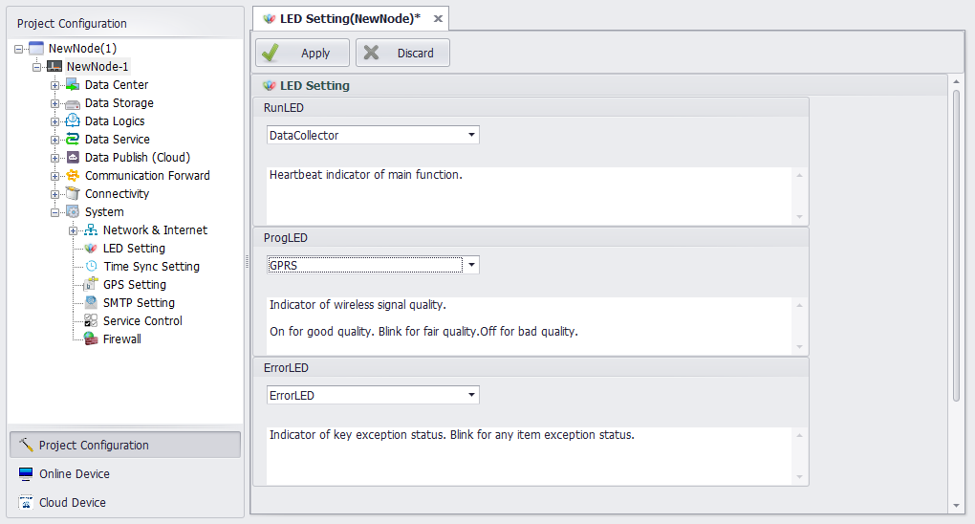Screen dimensions: 975x524
Task: Discard the LED setting changes
Action: [x=402, y=54]
